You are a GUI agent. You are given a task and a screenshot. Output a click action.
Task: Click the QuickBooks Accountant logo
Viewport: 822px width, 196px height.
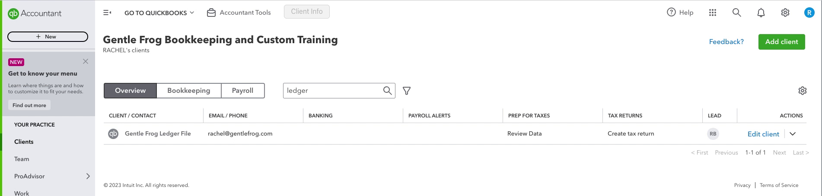(35, 13)
